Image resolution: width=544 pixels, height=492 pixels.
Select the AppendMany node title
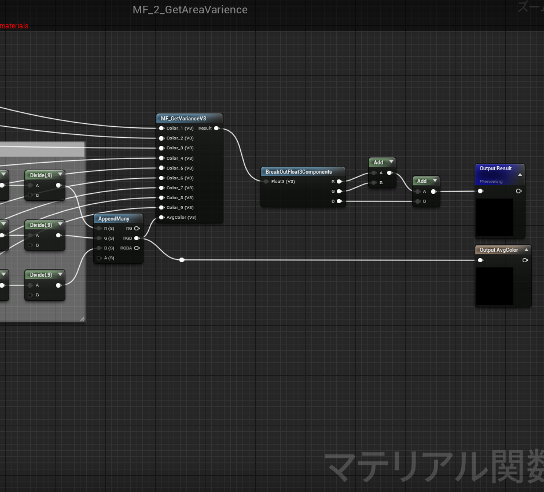coord(113,219)
